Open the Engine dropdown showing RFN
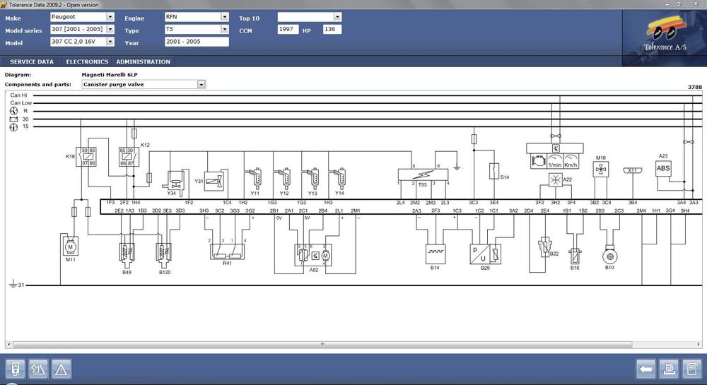The width and height of the screenshot is (707, 385). click(225, 17)
